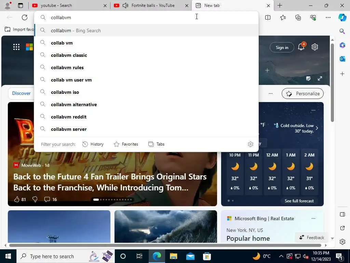Open feed ellipsis menu beside Personalize
This screenshot has width=350, height=263.
(x=271, y=93)
